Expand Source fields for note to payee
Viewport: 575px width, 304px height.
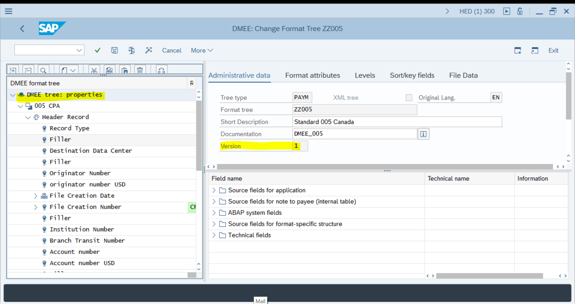[214, 202]
